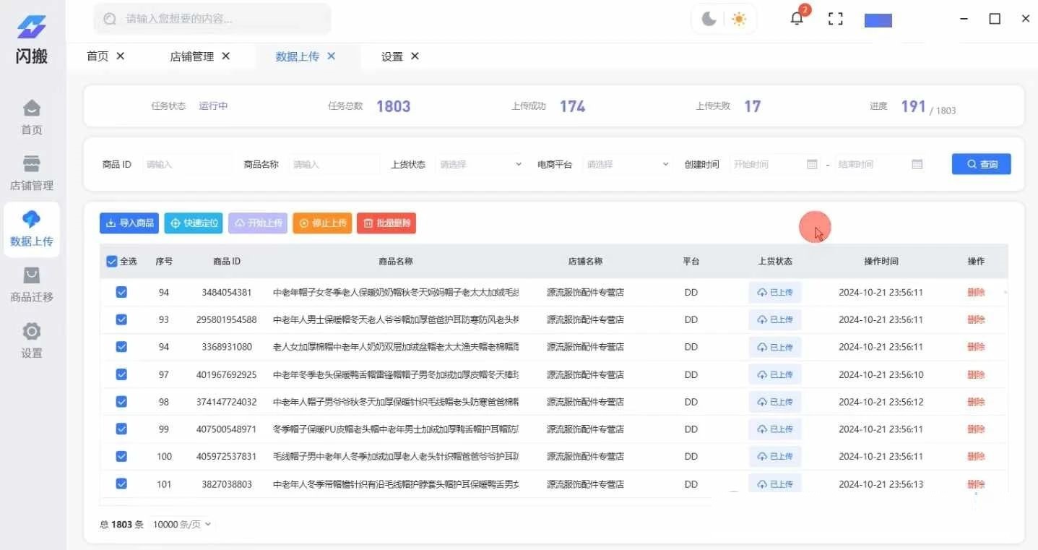
Task: Uncheck the row numbered 101
Action: click(121, 484)
